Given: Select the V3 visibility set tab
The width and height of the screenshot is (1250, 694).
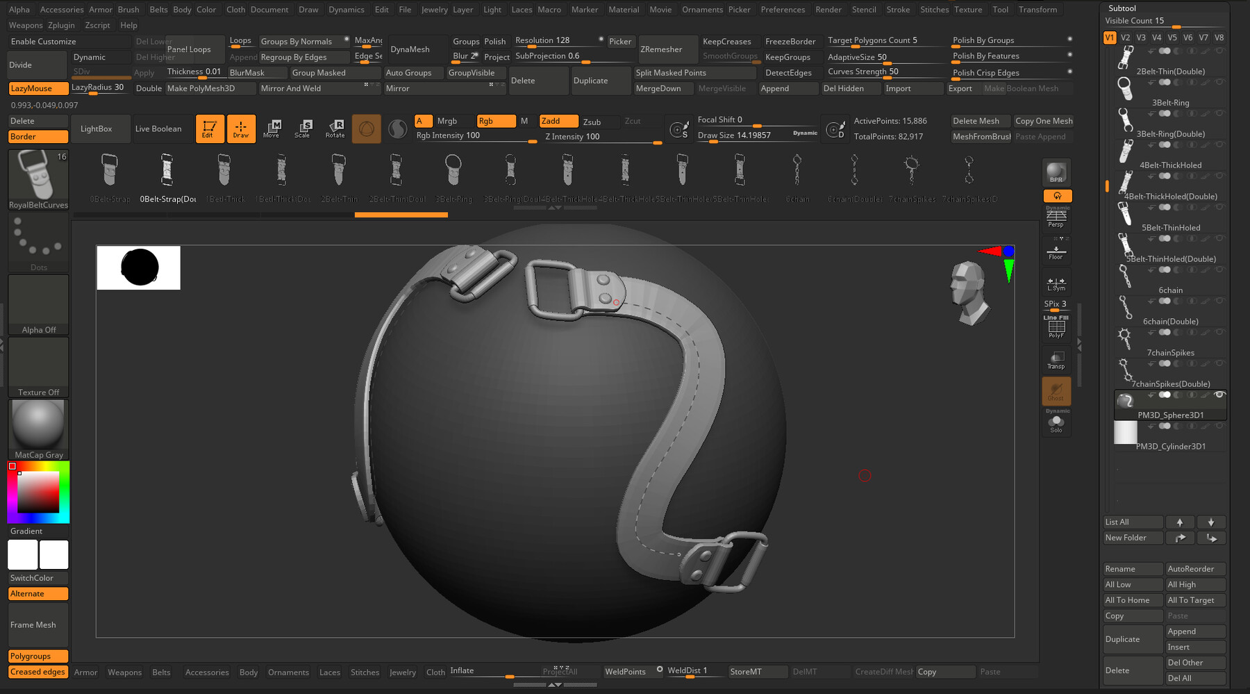Looking at the screenshot, I should 1141,38.
